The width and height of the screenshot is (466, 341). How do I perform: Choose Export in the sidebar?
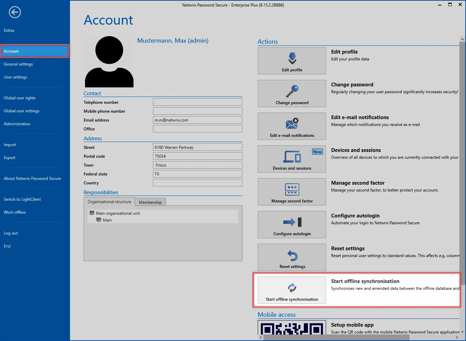(10, 158)
